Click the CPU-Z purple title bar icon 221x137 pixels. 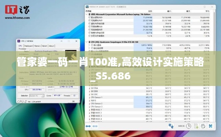[x=19, y=41]
